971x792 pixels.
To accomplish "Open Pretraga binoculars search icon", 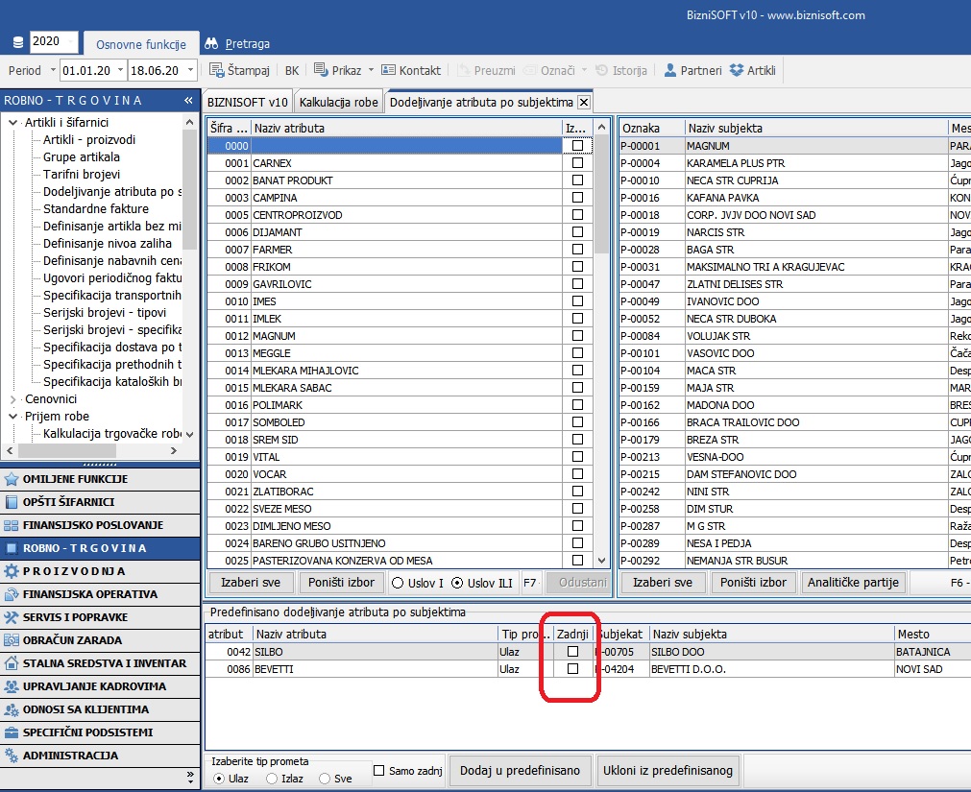I will 211,43.
